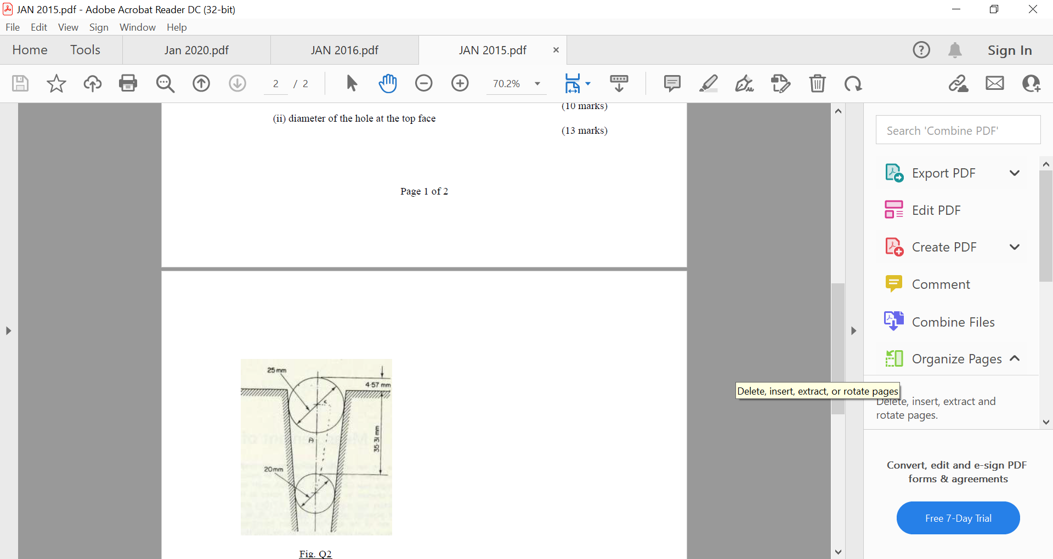The height and width of the screenshot is (559, 1053).
Task: Click the Stamp tool icon
Action: [x=780, y=83]
